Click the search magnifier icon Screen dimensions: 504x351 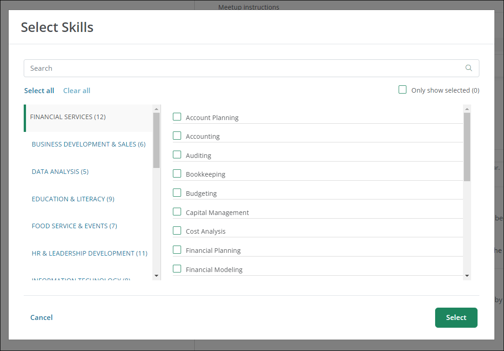(468, 68)
